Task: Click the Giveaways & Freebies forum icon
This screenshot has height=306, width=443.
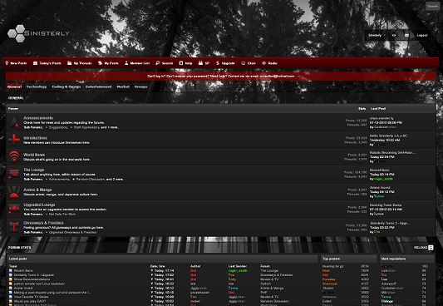Action: [x=14, y=228]
